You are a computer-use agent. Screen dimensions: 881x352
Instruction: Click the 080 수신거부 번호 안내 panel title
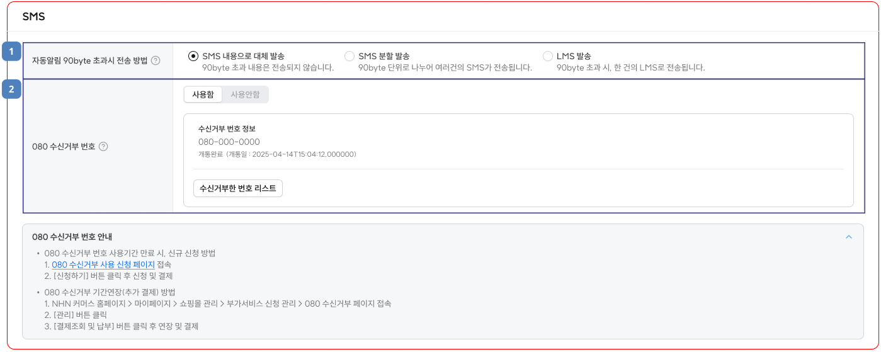72,237
